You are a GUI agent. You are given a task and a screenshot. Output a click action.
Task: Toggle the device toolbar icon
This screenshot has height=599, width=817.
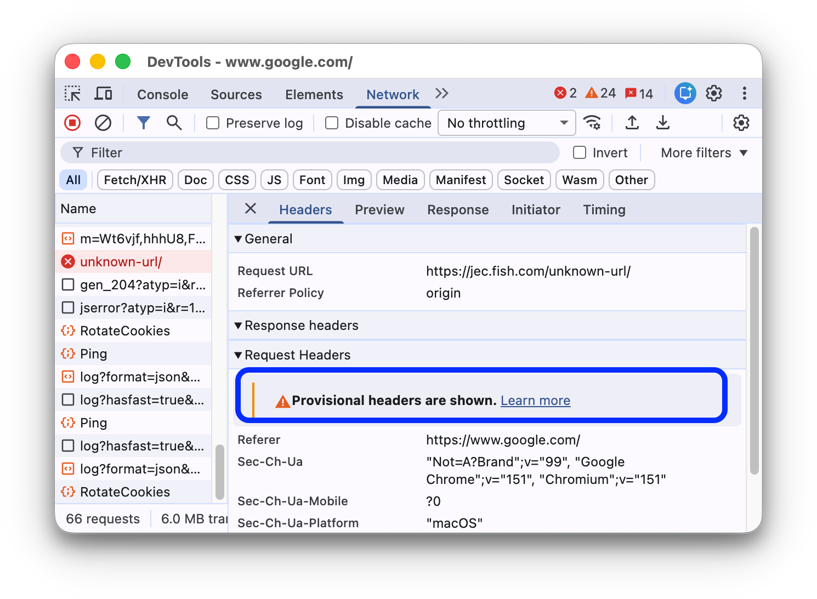103,94
